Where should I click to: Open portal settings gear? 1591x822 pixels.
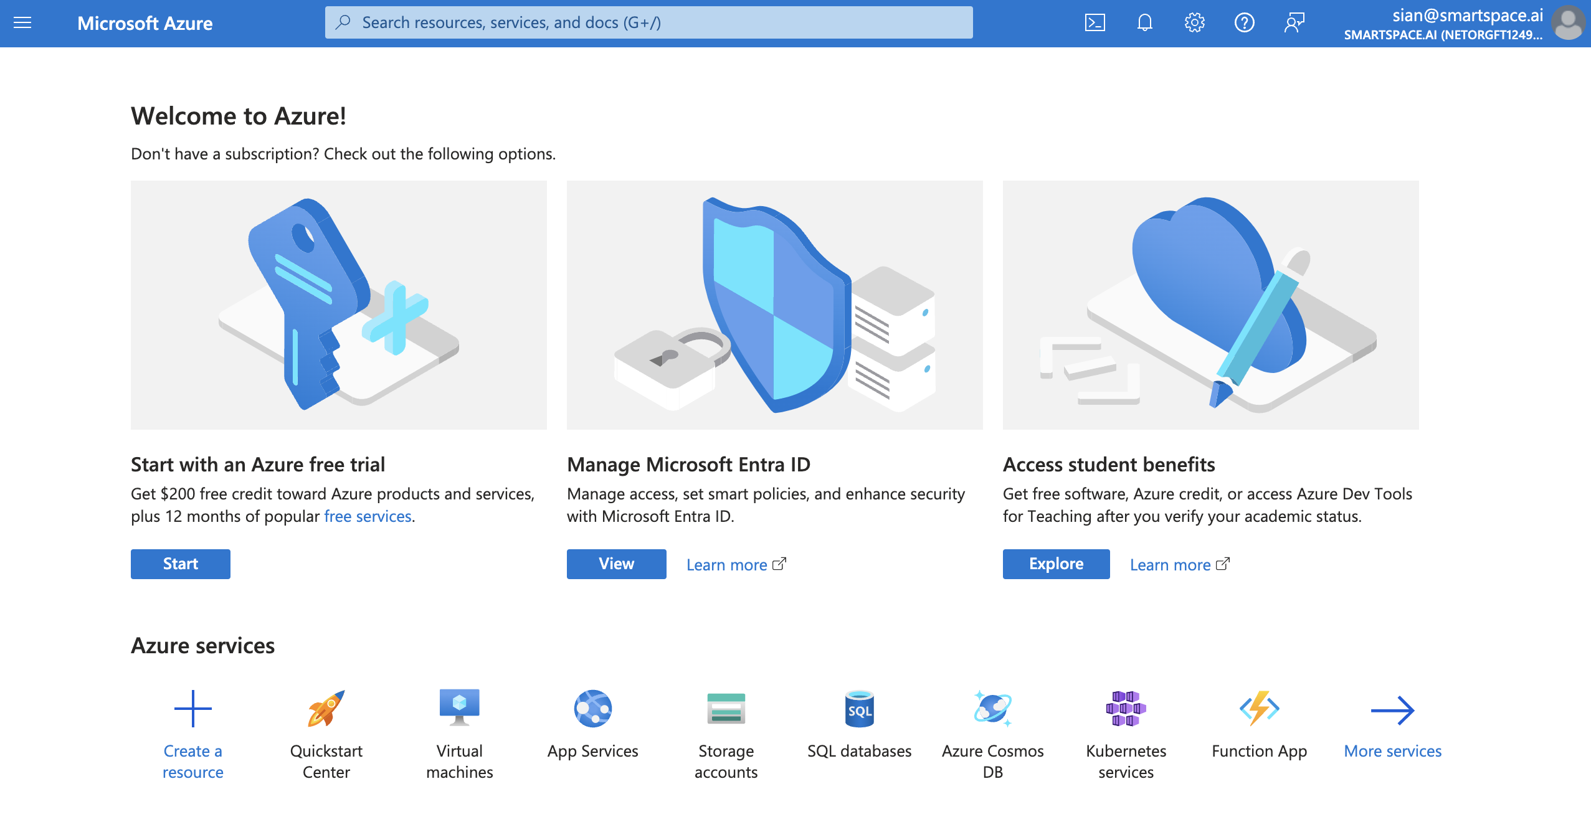[x=1194, y=23]
